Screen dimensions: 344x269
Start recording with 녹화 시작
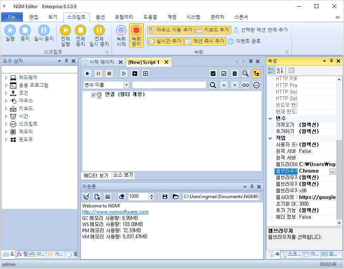point(121,36)
